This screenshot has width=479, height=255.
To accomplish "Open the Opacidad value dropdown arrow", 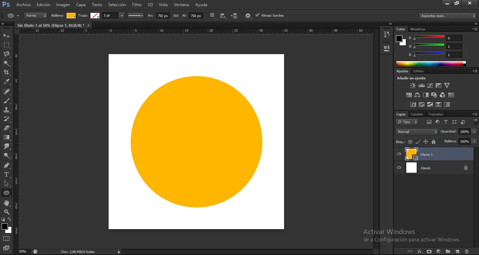I will 475,132.
